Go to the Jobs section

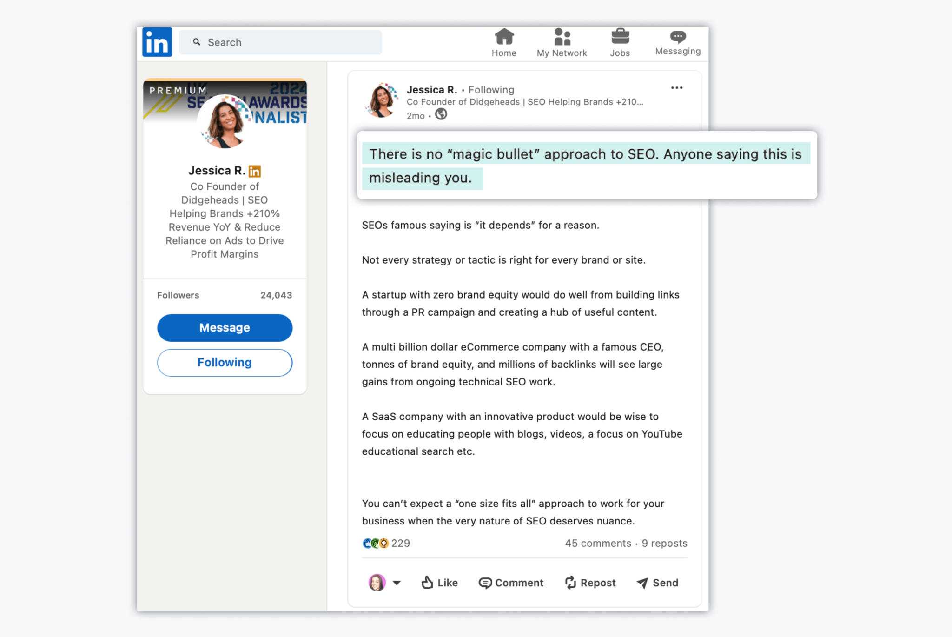pyautogui.click(x=620, y=36)
